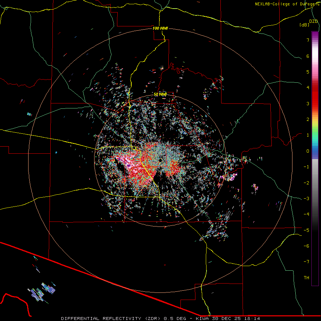Click the purple top of the color bar
Viewport: 321px width, 321px height.
(x=315, y=34)
